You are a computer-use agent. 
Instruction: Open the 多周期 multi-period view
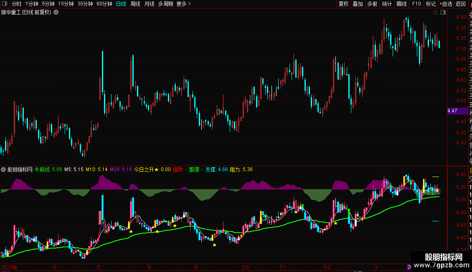tap(165, 4)
